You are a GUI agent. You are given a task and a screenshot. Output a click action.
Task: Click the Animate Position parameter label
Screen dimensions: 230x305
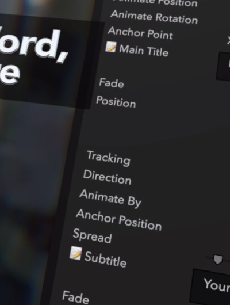pos(155,2)
